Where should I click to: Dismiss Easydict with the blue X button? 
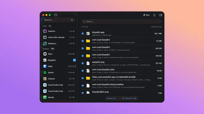(x=74, y=60)
